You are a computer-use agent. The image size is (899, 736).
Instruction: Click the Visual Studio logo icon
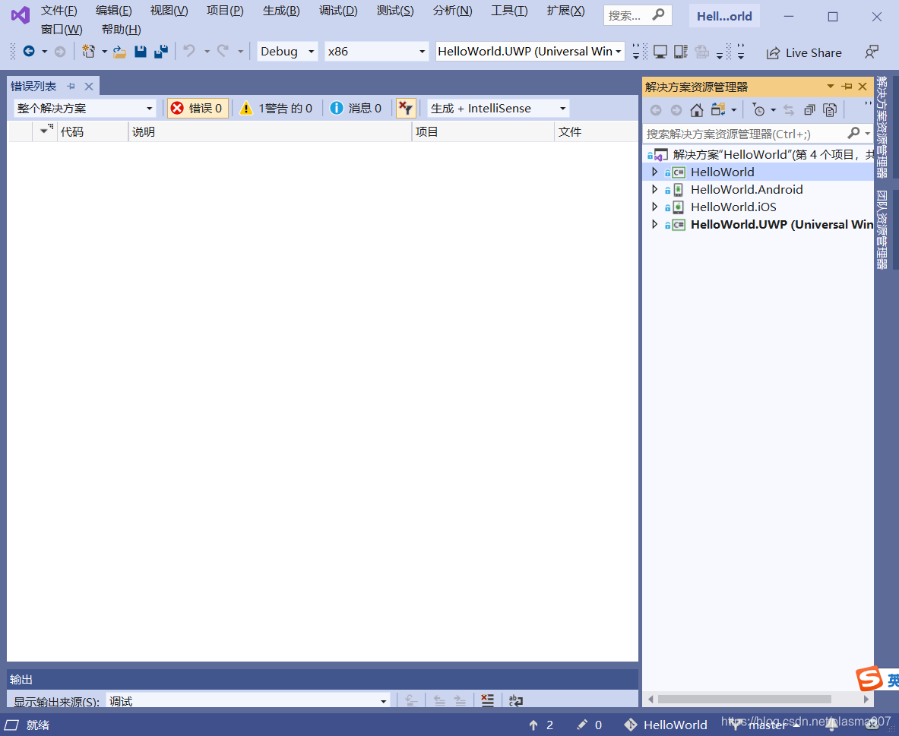pos(20,15)
